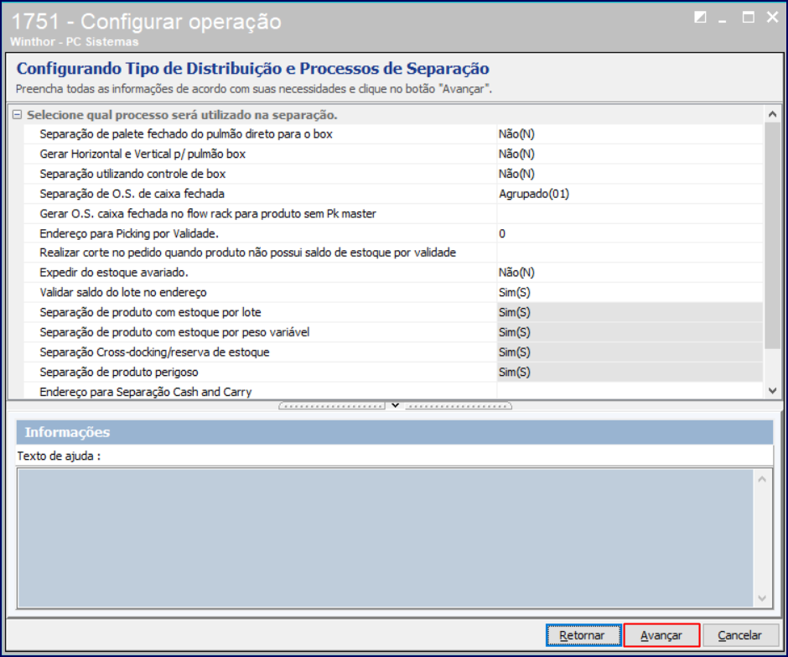Click the 0 value for Picking por Validade
Image resolution: width=788 pixels, height=657 pixels.
click(630, 233)
